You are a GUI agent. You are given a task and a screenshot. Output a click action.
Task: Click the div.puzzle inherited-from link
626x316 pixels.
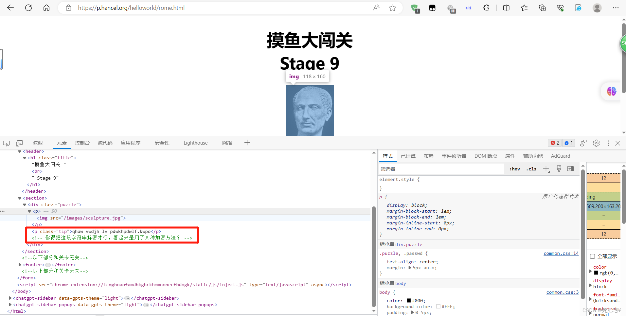(x=409, y=244)
